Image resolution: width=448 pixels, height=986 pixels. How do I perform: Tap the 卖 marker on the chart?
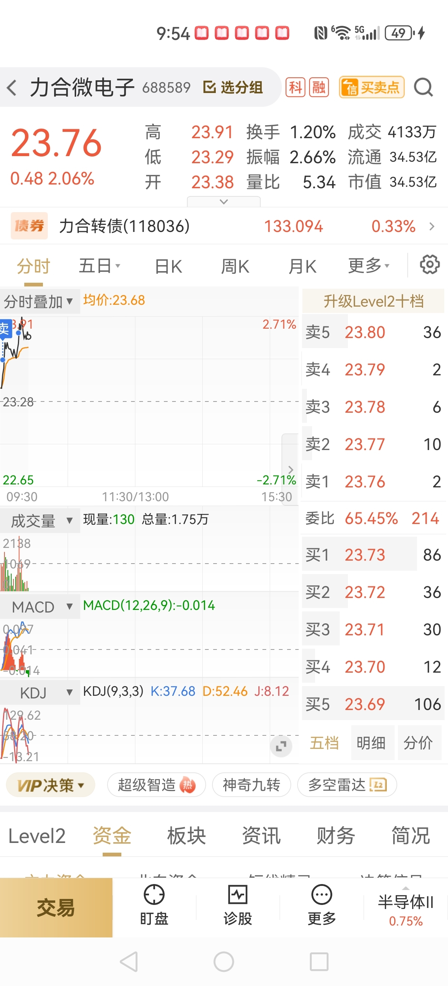(x=5, y=329)
